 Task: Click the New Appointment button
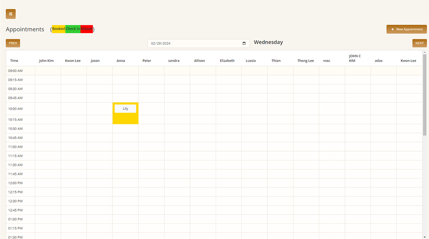click(406, 29)
